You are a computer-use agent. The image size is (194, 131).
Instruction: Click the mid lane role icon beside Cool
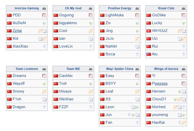[91, 31]
